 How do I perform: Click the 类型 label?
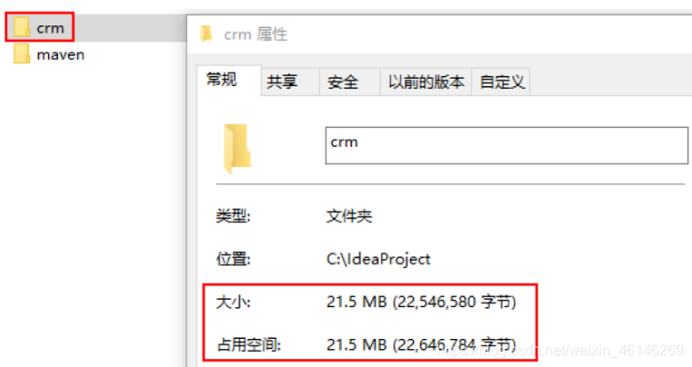coord(233,217)
